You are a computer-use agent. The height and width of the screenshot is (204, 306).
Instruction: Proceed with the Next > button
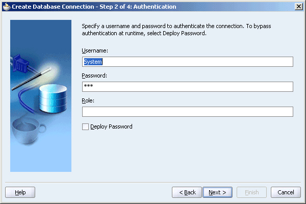point(217,192)
